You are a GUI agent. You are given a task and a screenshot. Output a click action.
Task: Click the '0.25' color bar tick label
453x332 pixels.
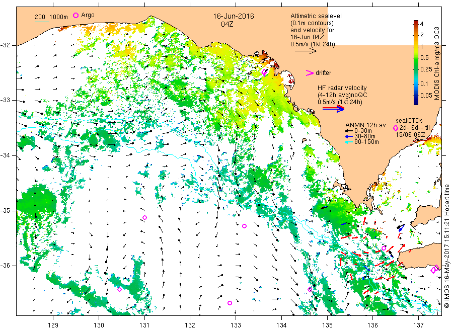426,69
